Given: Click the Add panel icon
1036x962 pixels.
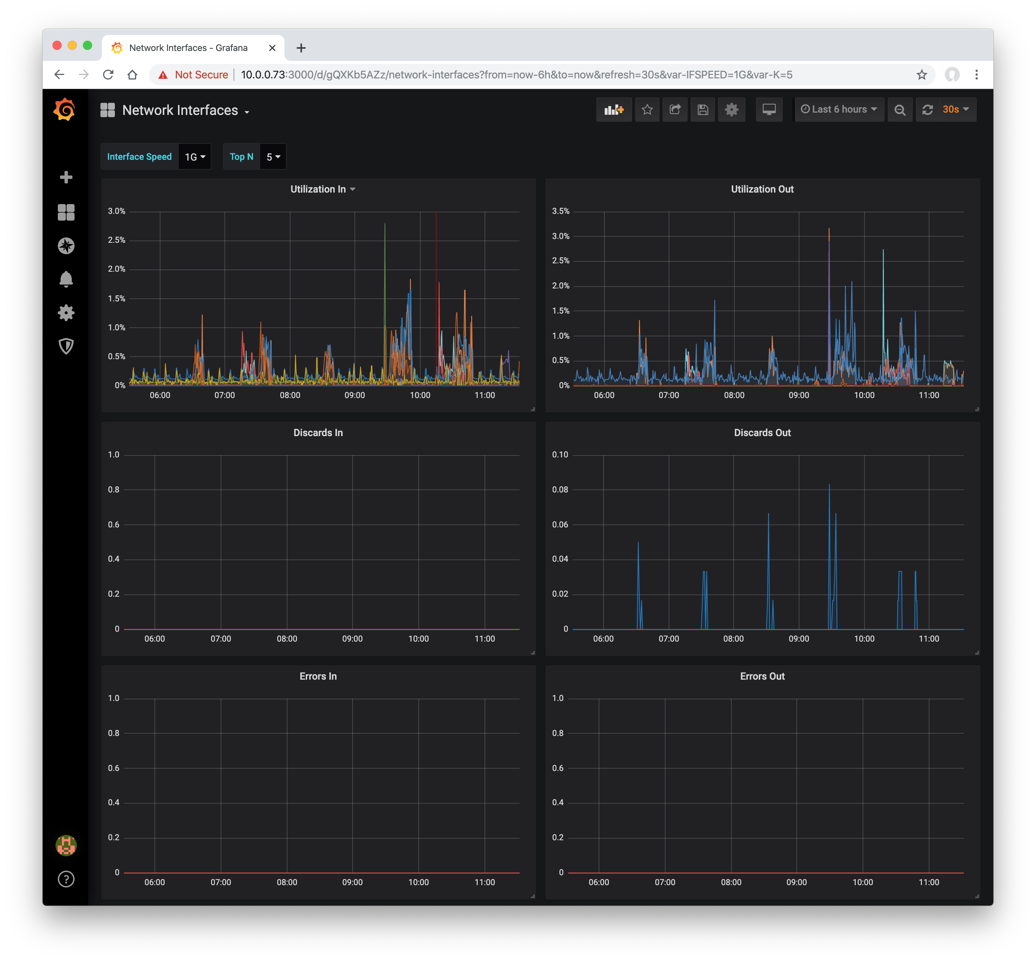Looking at the screenshot, I should [x=613, y=109].
